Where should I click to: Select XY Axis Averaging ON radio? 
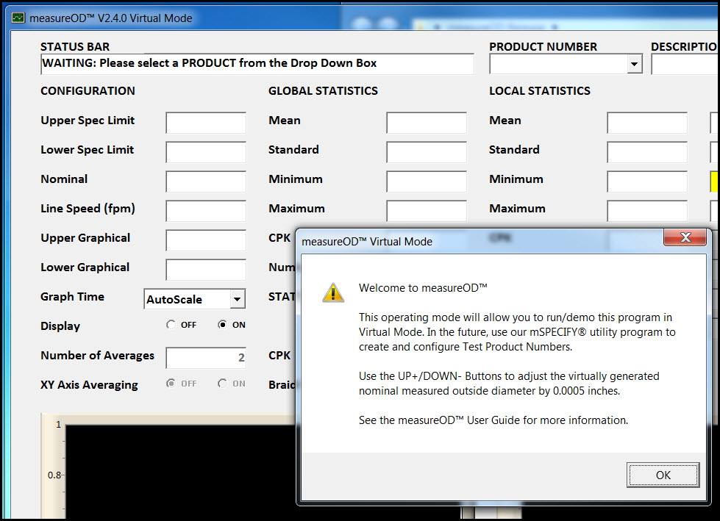222,383
